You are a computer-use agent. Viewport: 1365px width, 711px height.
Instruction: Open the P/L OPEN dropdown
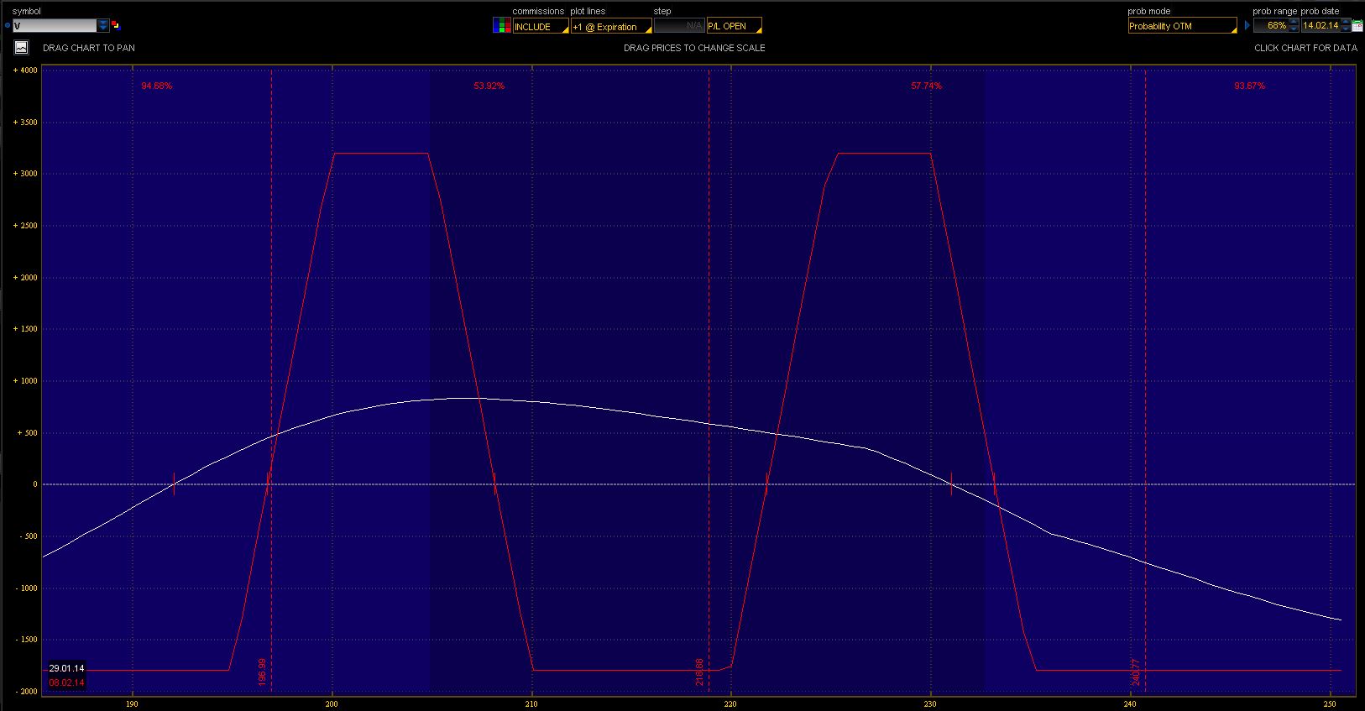coord(735,26)
